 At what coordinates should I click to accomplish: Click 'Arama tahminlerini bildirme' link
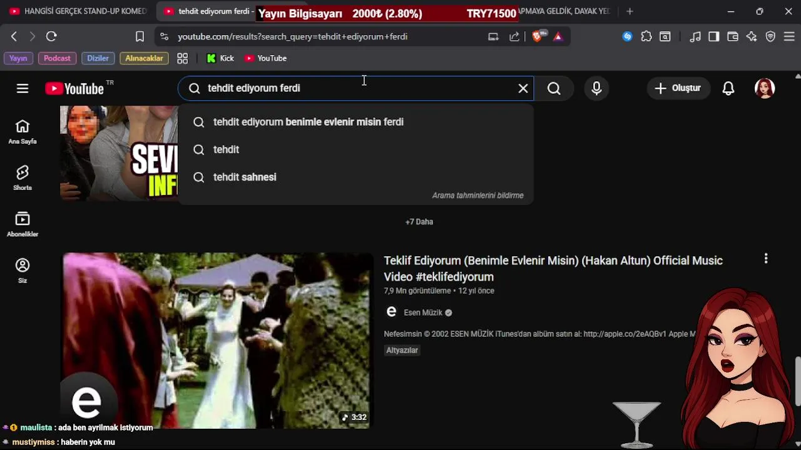pyautogui.click(x=477, y=196)
